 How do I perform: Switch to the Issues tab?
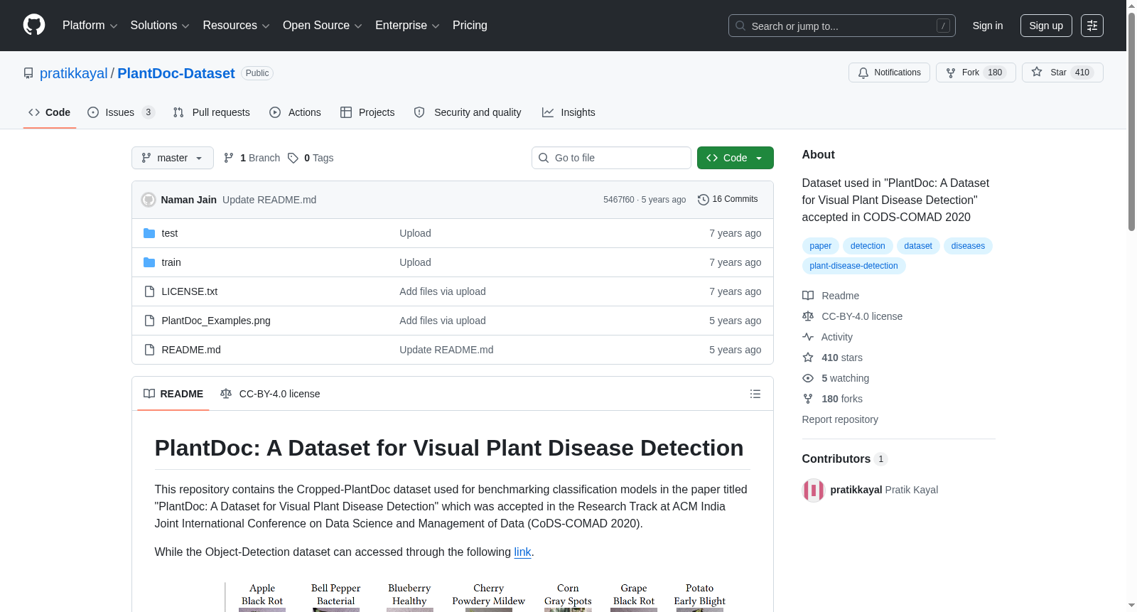[x=121, y=112]
